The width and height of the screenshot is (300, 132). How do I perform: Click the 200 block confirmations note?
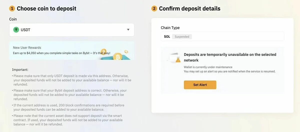(x=69, y=107)
